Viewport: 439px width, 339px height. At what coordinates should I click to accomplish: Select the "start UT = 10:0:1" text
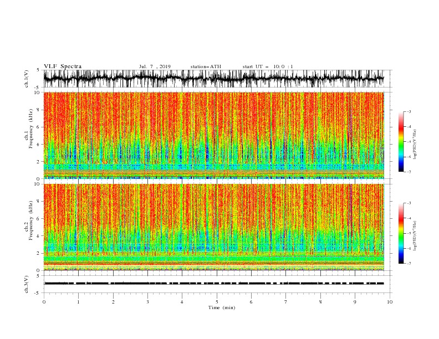click(x=268, y=66)
